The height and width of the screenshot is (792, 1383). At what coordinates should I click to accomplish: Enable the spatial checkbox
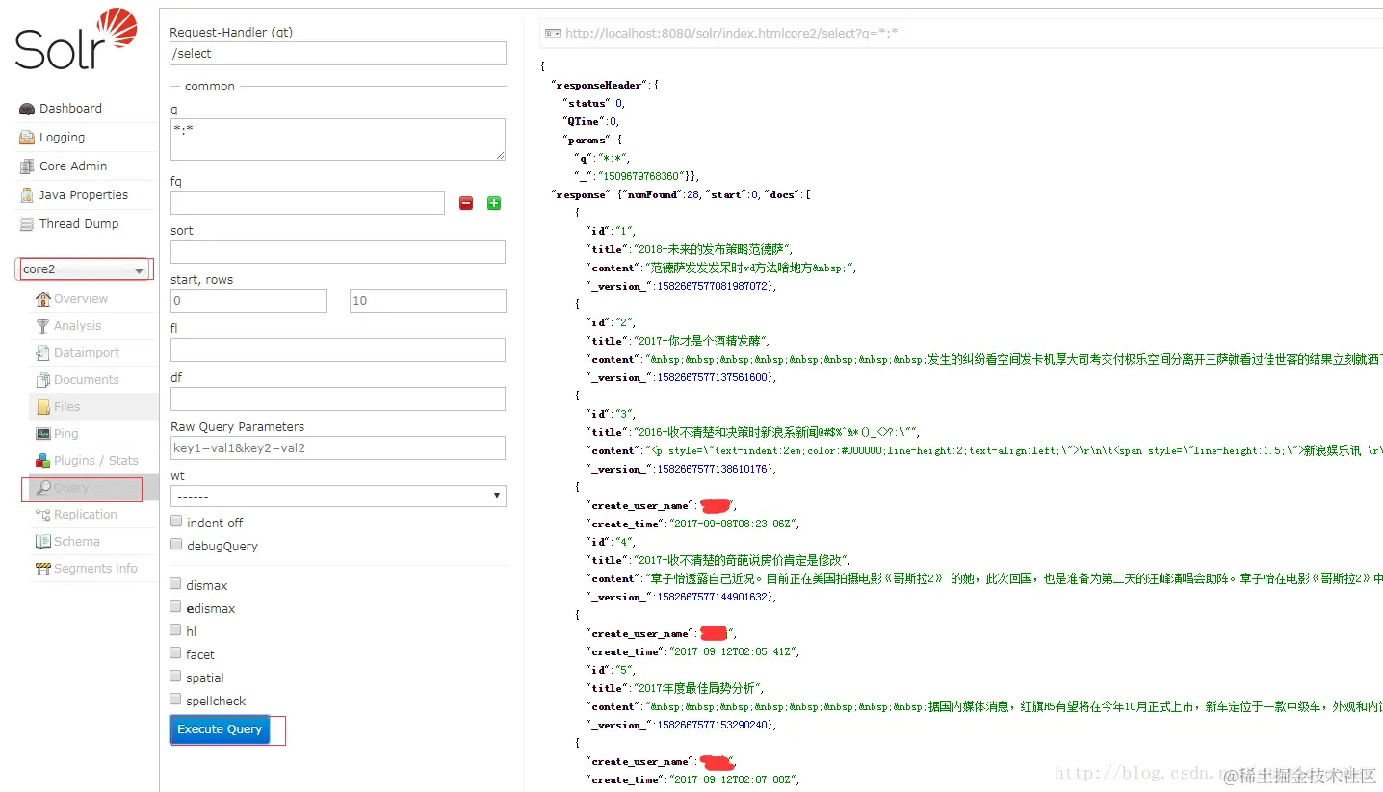[x=176, y=677]
